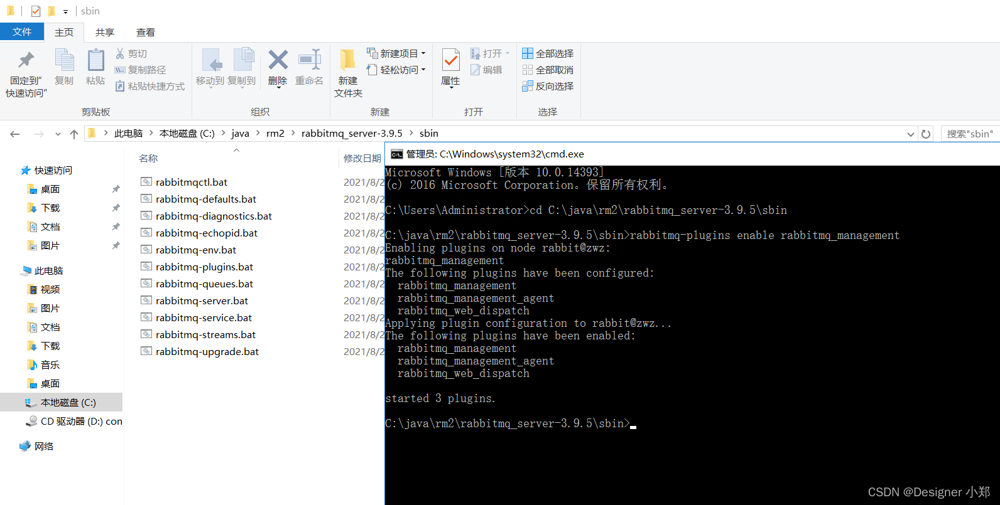
Task: Sort by Name (名称) column header
Action: click(x=148, y=159)
